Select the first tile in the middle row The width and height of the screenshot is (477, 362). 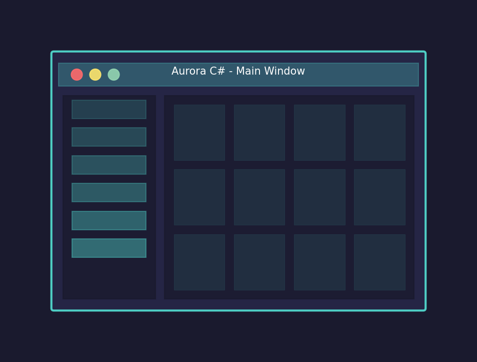[x=199, y=197]
